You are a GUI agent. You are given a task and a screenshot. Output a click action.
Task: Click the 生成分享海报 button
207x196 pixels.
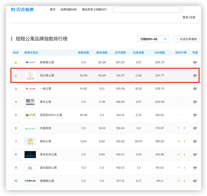coord(186,39)
